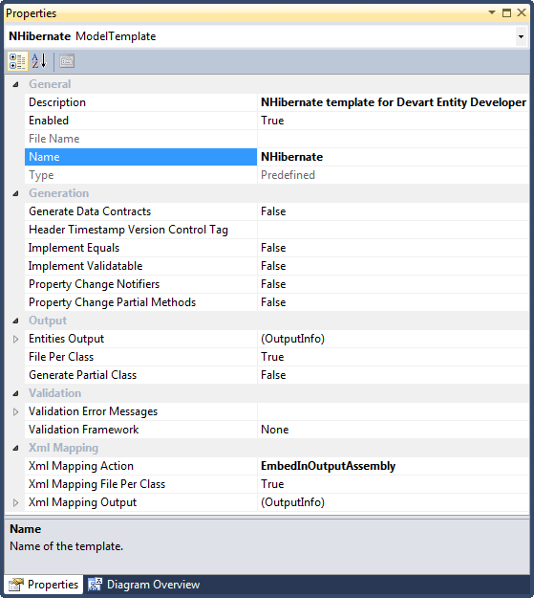Click Generate Partial Class value False
The width and height of the screenshot is (534, 598).
pyautogui.click(x=273, y=375)
